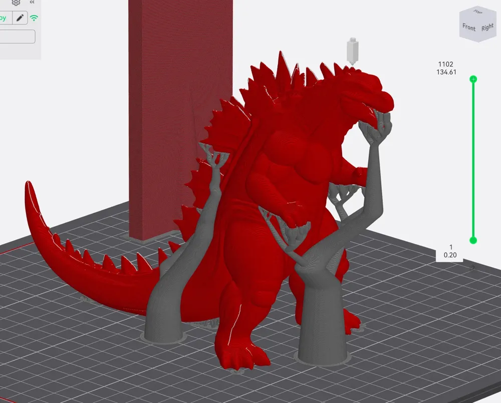Click the middle of the green layer slider track

tap(473, 160)
